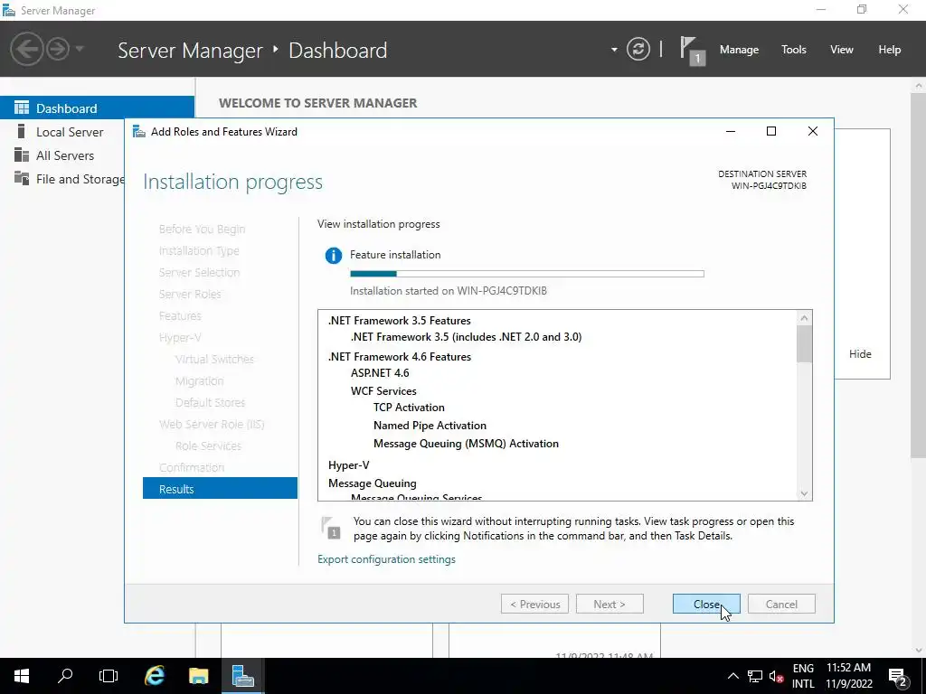Open the Help menu
Screen dimensions: 926x694
tap(889, 50)
